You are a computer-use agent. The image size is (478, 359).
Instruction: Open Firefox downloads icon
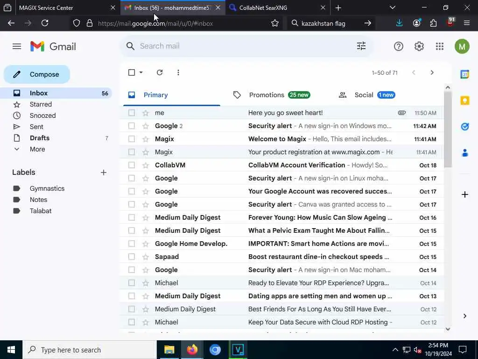pyautogui.click(x=399, y=23)
